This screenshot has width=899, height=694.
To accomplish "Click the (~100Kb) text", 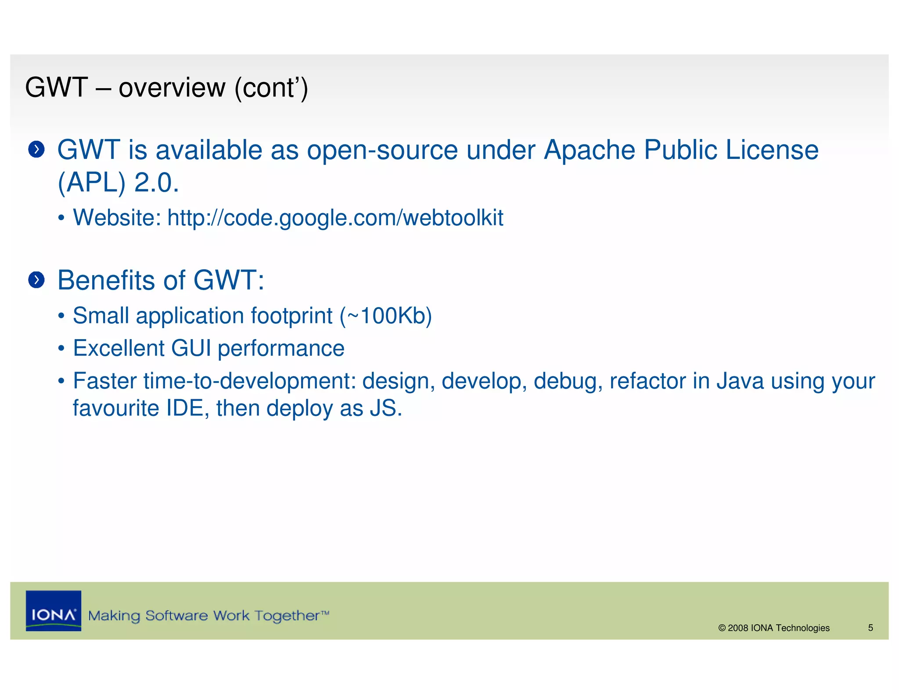I will 386,316.
